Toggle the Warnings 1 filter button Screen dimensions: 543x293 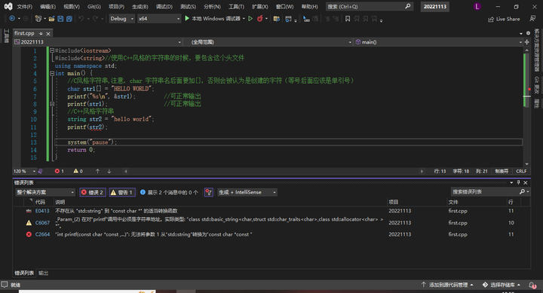(122, 192)
